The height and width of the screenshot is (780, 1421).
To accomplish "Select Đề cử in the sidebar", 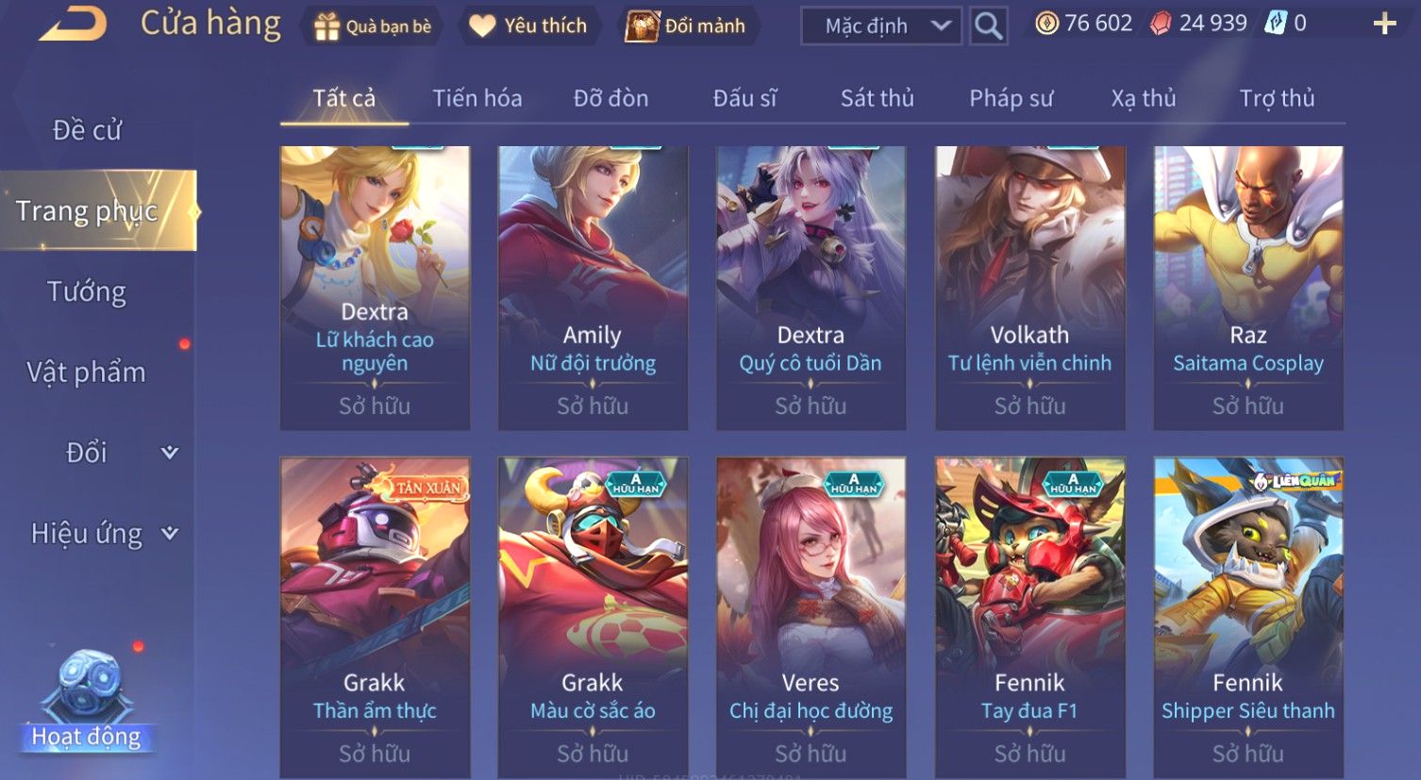I will [x=87, y=130].
